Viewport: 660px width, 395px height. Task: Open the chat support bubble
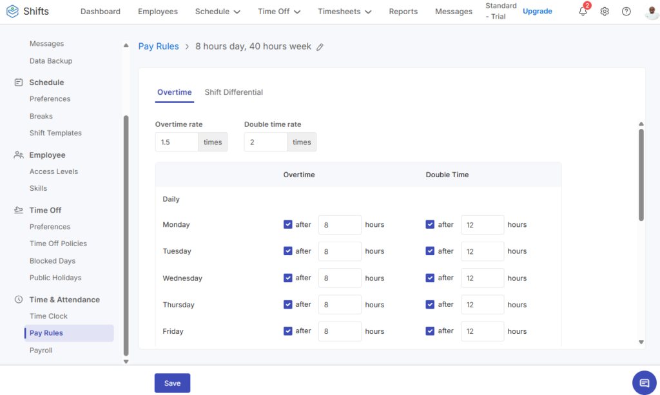pos(644,383)
